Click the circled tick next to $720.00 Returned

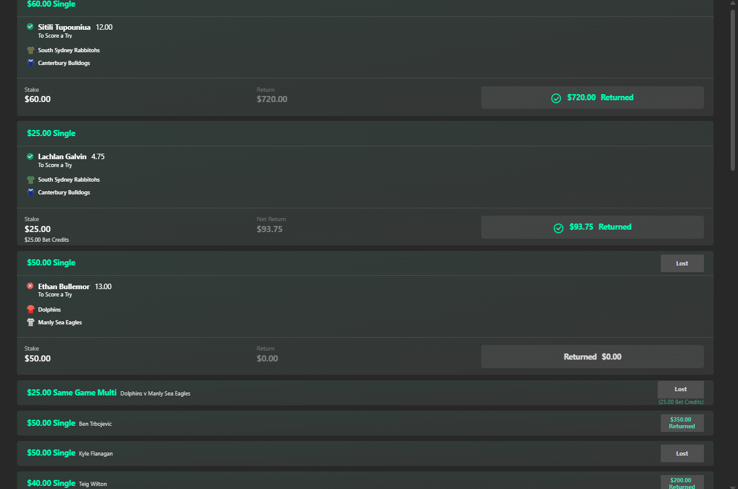pos(556,98)
